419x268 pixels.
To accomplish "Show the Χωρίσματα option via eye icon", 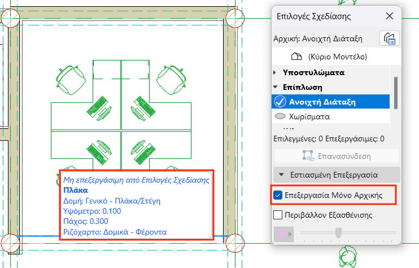I will pos(280,116).
